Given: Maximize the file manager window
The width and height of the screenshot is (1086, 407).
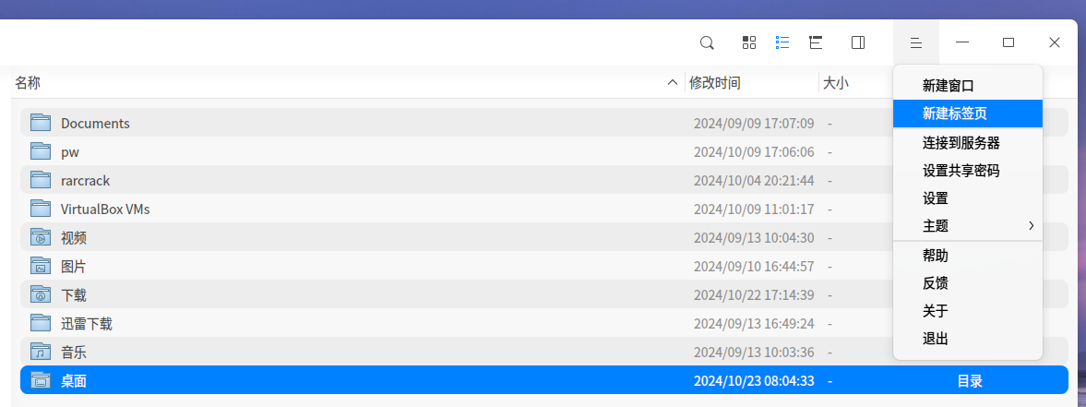Looking at the screenshot, I should click(1008, 42).
